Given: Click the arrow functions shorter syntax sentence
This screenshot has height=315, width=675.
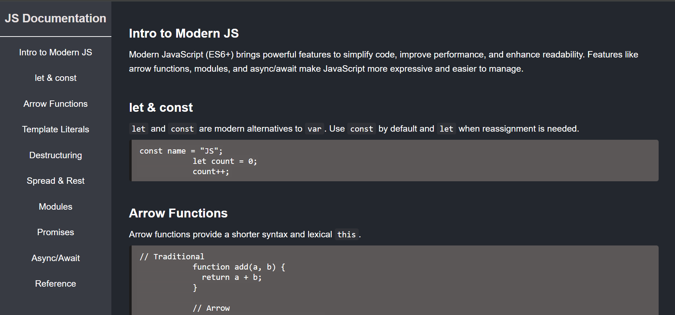Looking at the screenshot, I should [x=230, y=234].
